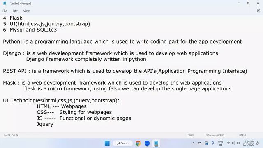Image resolution: width=263 pixels, height=148 pixels.
Task: Click the battery tray icon
Action: (x=238, y=143)
